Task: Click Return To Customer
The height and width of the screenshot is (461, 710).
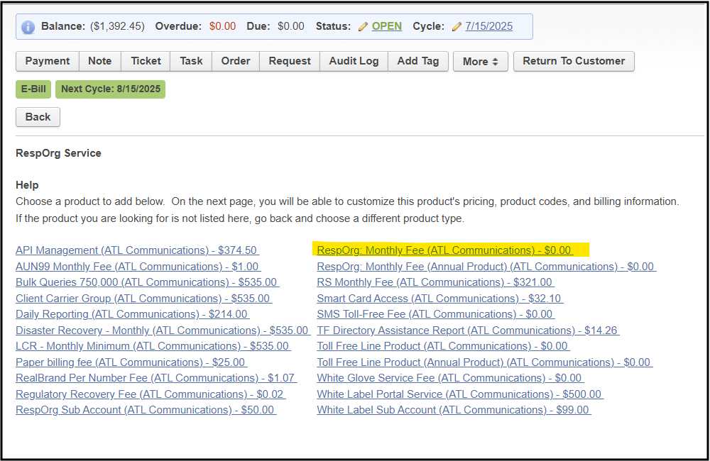Action: point(574,61)
